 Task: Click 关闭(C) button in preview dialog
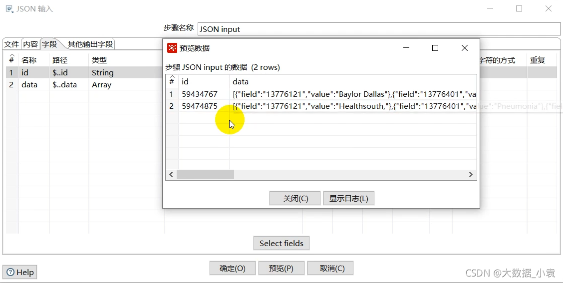pos(295,198)
